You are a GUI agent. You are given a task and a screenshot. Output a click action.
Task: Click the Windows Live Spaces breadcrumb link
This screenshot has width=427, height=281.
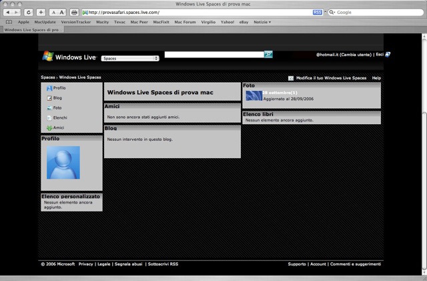pyautogui.click(x=80, y=77)
